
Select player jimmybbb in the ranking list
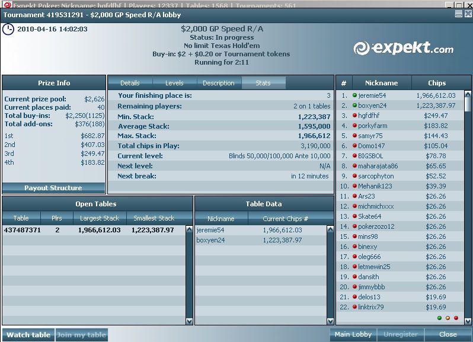click(400, 287)
